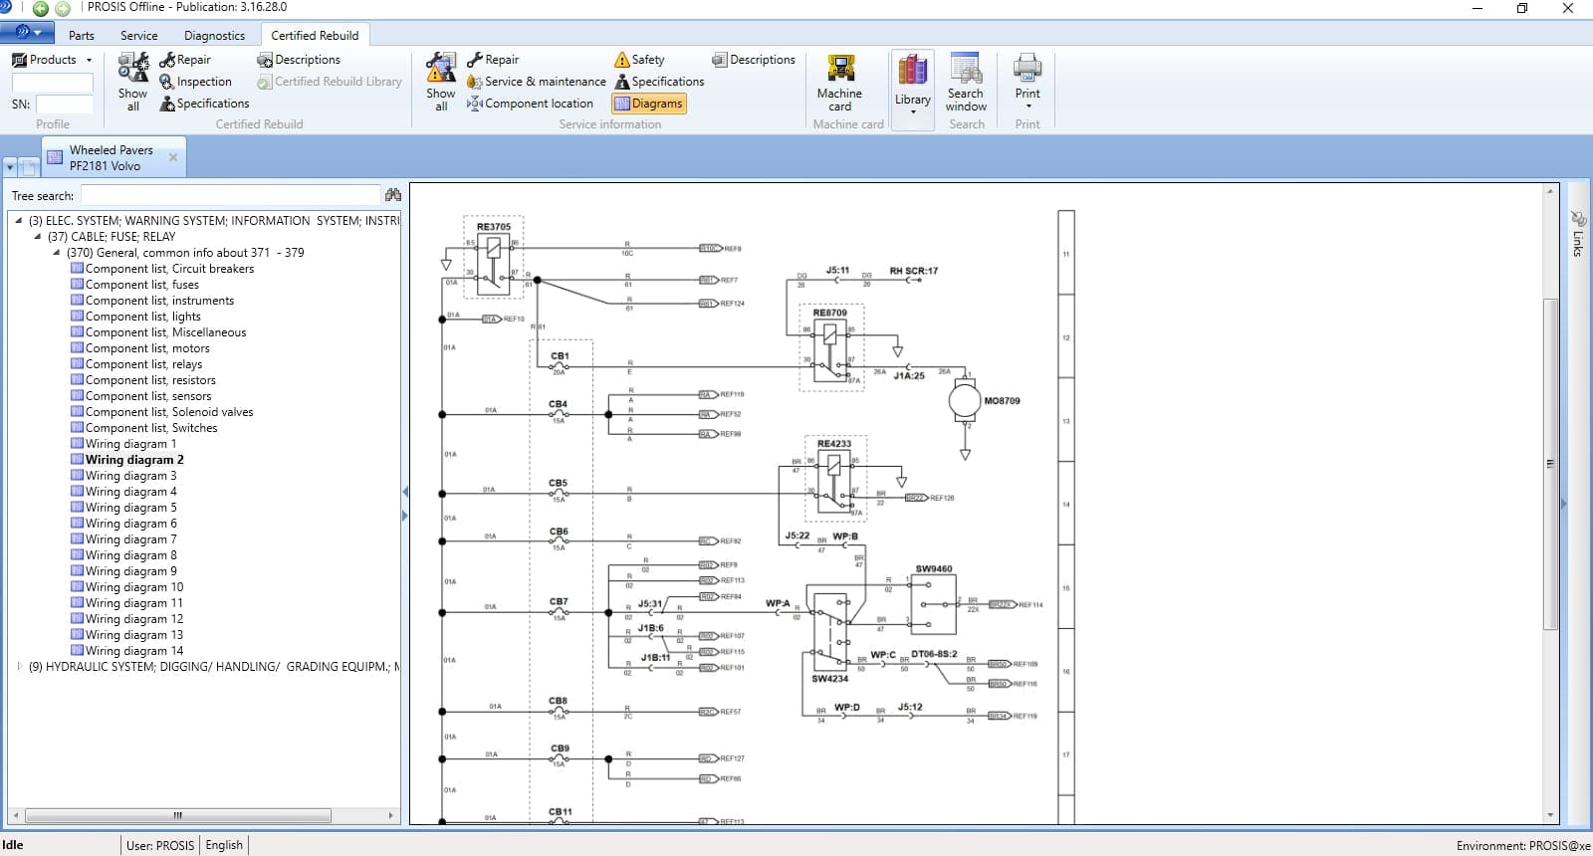Open the Print dropdown
The image size is (1593, 856).
point(1027,83)
